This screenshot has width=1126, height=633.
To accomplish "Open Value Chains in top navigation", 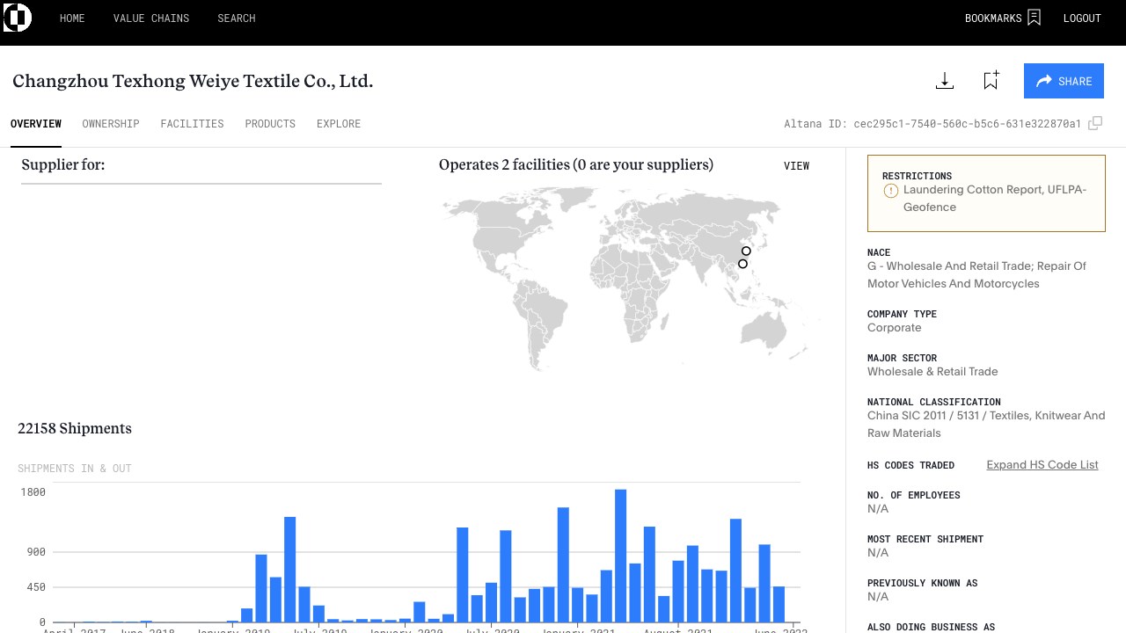I will pos(151,18).
